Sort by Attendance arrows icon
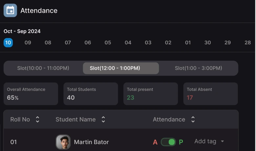256x151 pixels. coord(193,119)
